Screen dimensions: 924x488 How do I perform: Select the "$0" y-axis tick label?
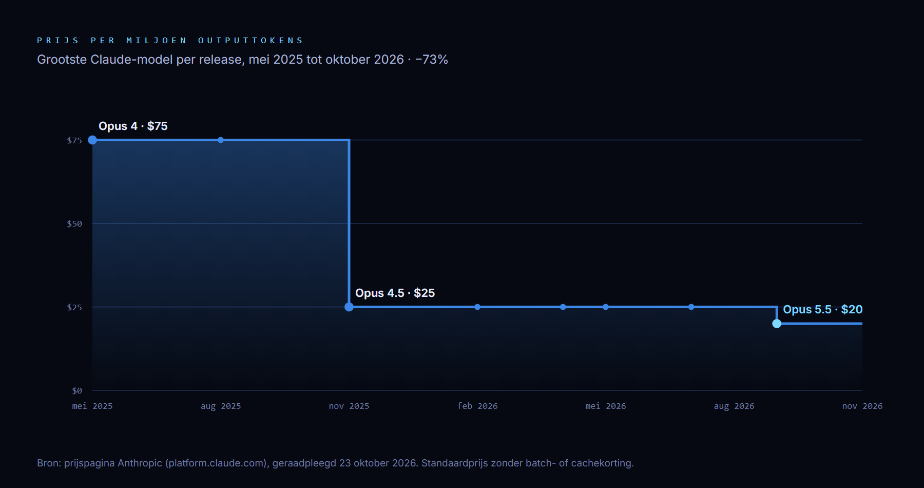77,390
